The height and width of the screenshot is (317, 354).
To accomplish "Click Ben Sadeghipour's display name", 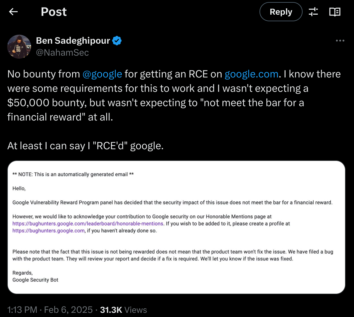I will pyautogui.click(x=74, y=40).
